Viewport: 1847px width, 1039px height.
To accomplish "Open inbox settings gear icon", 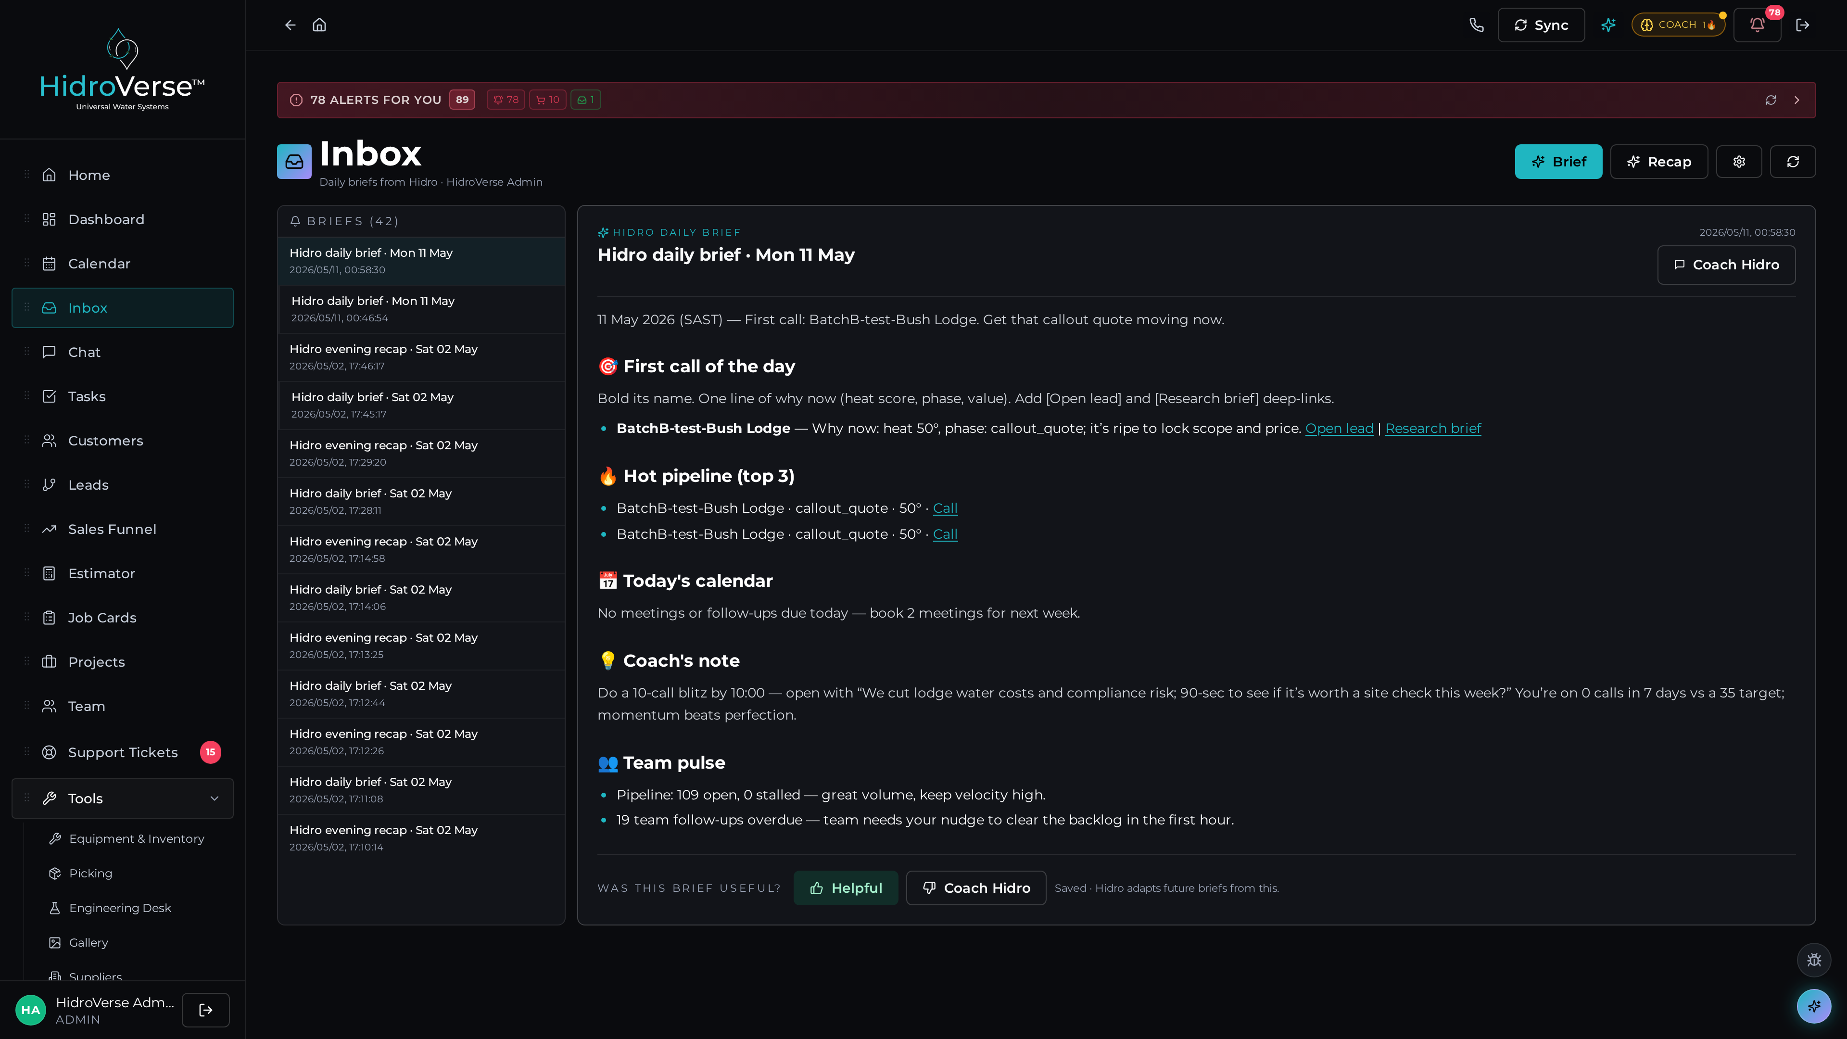I will click(1739, 162).
